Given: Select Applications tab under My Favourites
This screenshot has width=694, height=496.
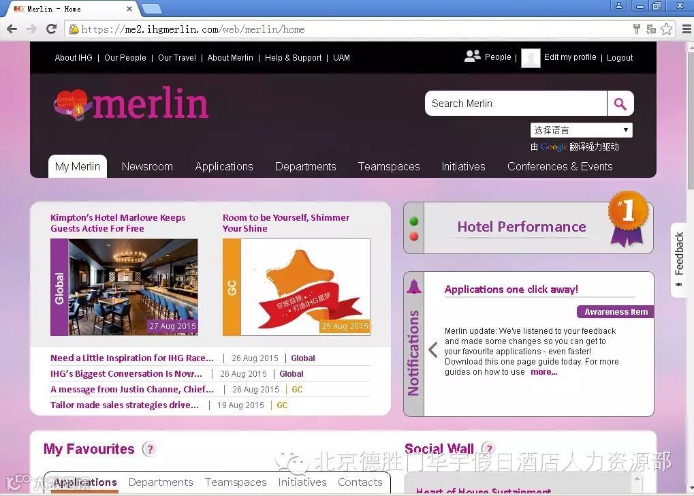Looking at the screenshot, I should pyautogui.click(x=85, y=482).
